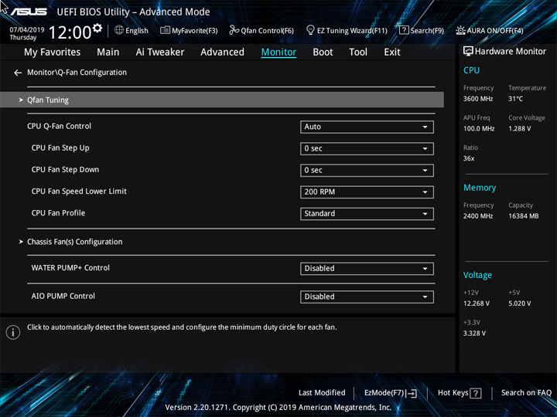Click the CPU Fan Profile label
The width and height of the screenshot is (557, 417).
[x=58, y=213]
